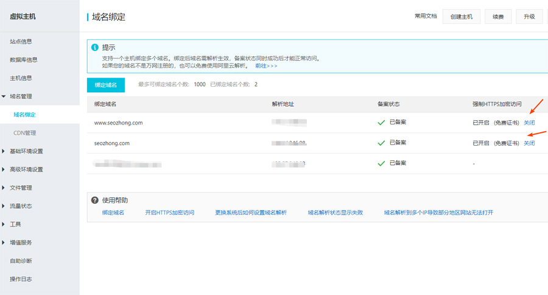
Task: Turn off HTTPS via 关闭 for www.seozhong.com
Action: [x=529, y=123]
